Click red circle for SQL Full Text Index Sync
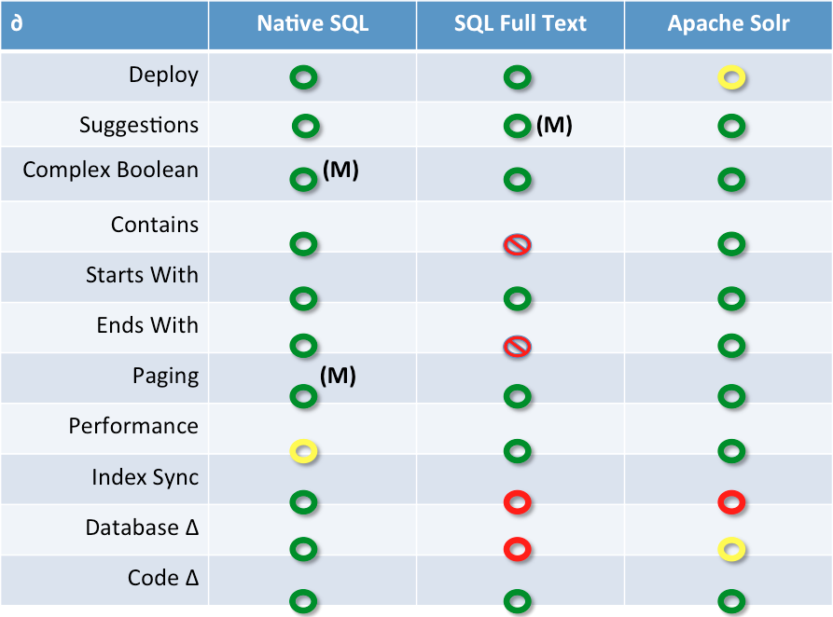Viewport: 833px width, 617px height. 518,502
